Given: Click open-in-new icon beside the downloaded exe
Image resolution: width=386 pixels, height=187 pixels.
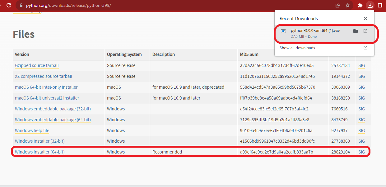Looking at the screenshot, I should (365, 31).
